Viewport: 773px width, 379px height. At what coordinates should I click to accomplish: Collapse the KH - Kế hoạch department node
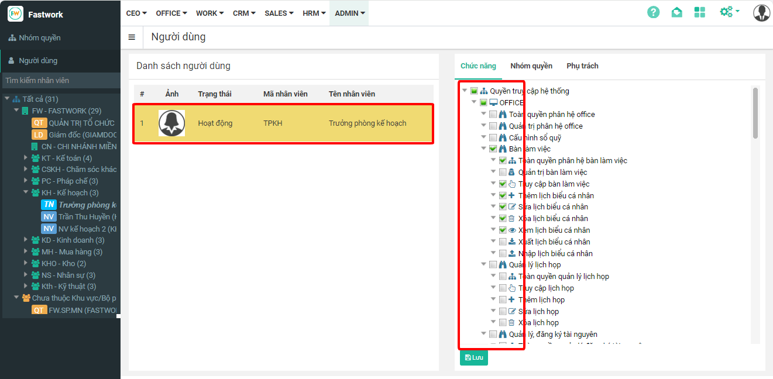tap(26, 192)
